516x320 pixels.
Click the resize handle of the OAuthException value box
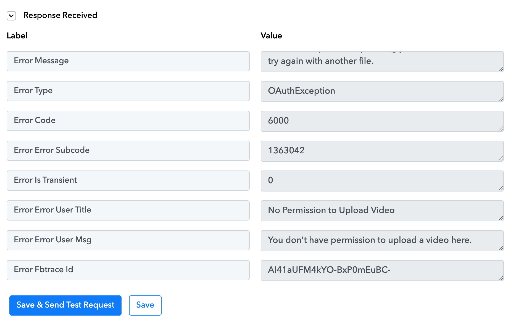pyautogui.click(x=501, y=99)
